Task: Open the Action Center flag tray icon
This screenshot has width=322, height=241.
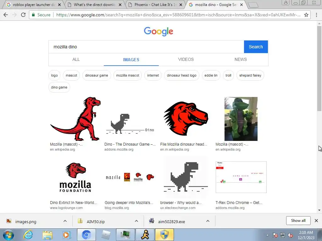Action: [x=275, y=235]
